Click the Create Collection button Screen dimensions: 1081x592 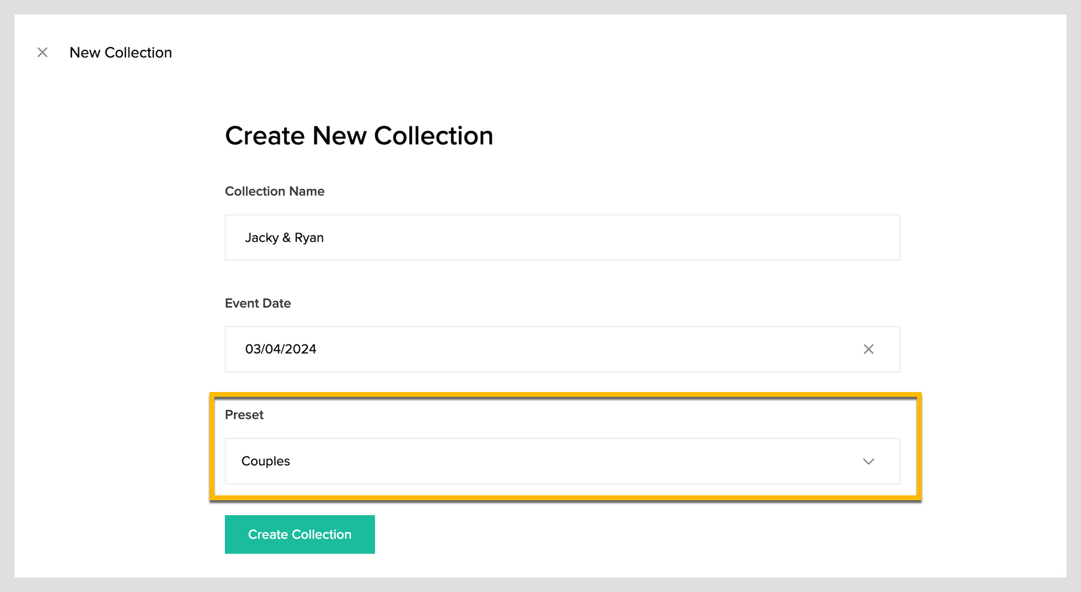[299, 534]
